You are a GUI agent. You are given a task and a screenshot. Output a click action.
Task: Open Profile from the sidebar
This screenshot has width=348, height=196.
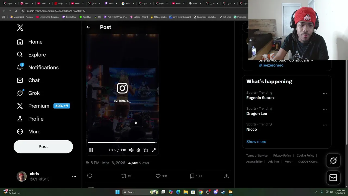pos(30,119)
